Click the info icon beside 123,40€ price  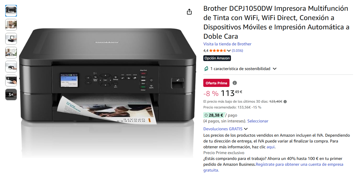(285, 101)
